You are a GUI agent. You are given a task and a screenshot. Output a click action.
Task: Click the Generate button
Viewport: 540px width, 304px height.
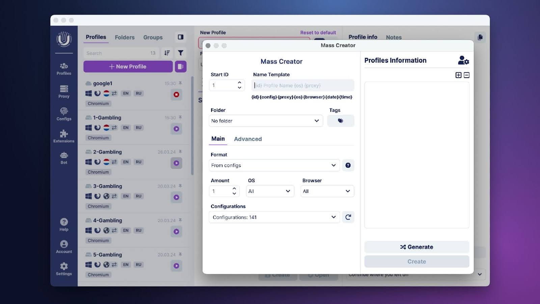(416, 247)
